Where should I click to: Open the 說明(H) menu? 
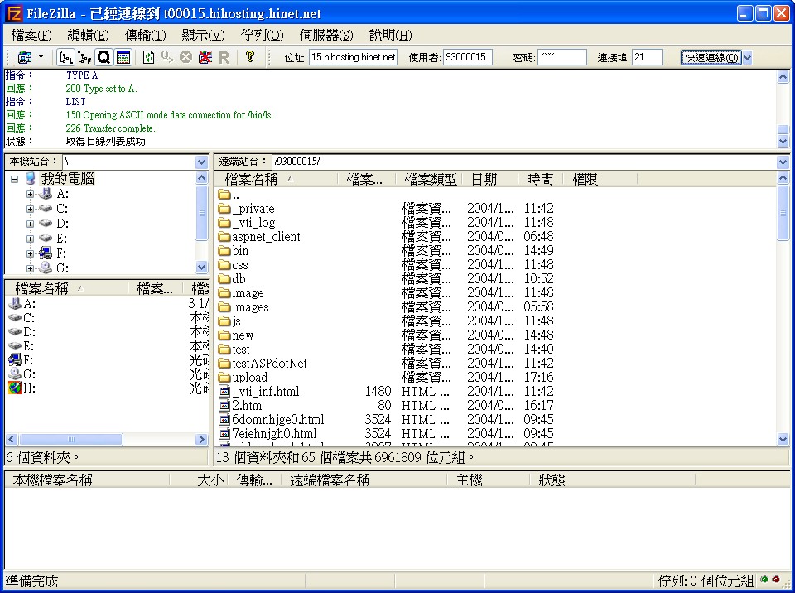click(390, 35)
